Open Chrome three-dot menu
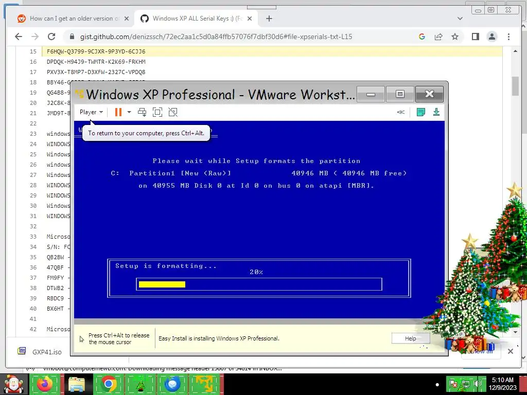Screen dimensions: 527x395 508,37
